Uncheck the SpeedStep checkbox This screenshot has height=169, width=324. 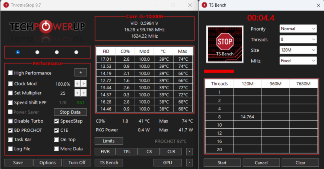[x=56, y=121]
